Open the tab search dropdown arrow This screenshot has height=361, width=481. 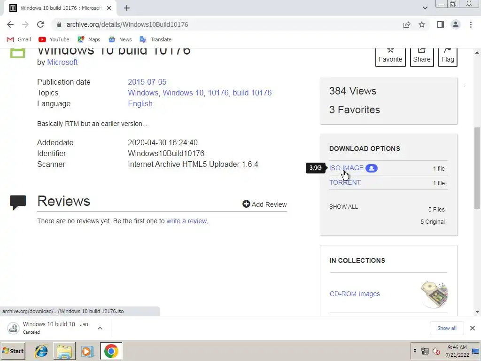[x=425, y=8]
